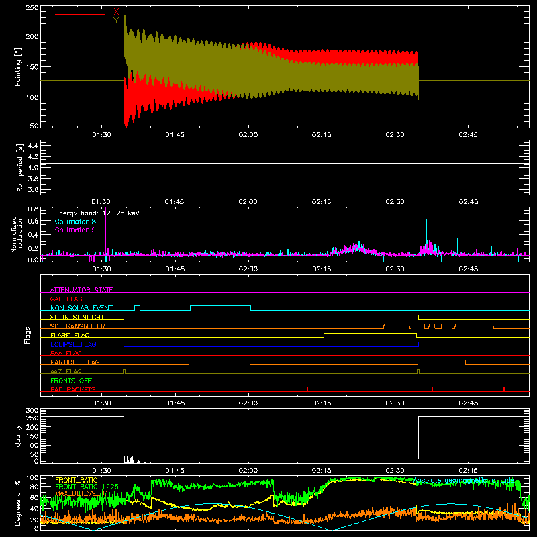Click the 'Collimator 8' legend label
The image size is (537, 537).
75,222
